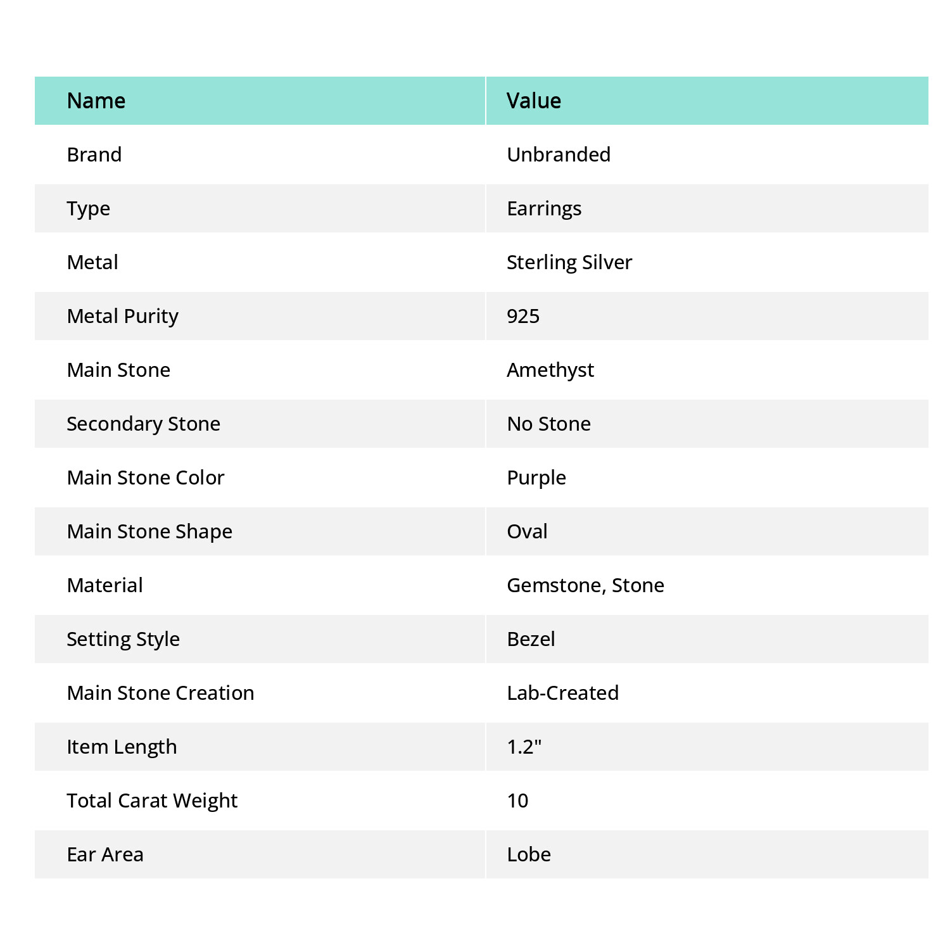The width and height of the screenshot is (950, 950).
Task: Select the Secondary Stone label
Action: point(144,424)
